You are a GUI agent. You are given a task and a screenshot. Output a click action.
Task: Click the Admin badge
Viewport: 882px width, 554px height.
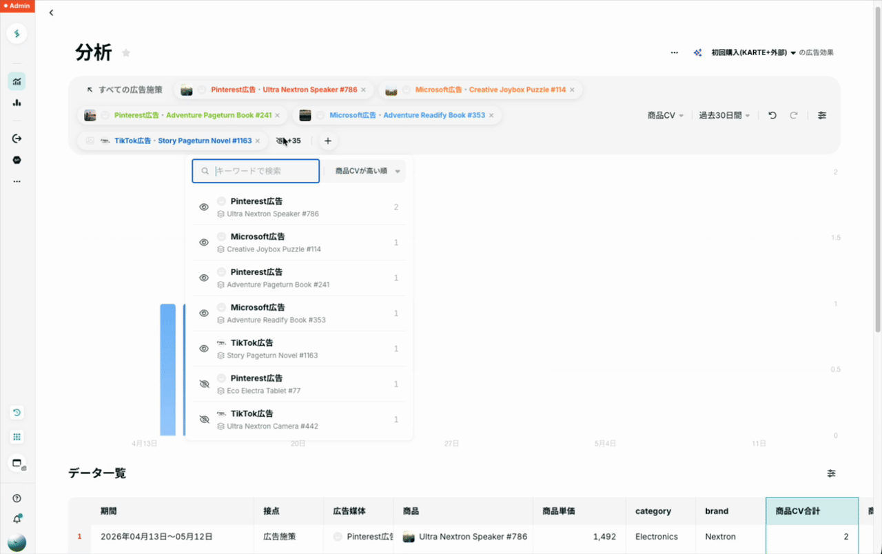[x=17, y=6]
